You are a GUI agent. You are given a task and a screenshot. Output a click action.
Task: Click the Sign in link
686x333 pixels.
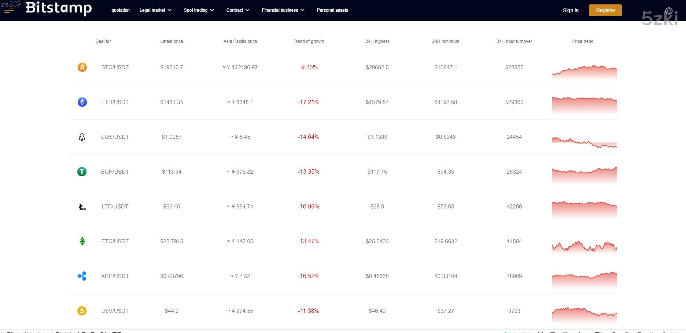[571, 10]
